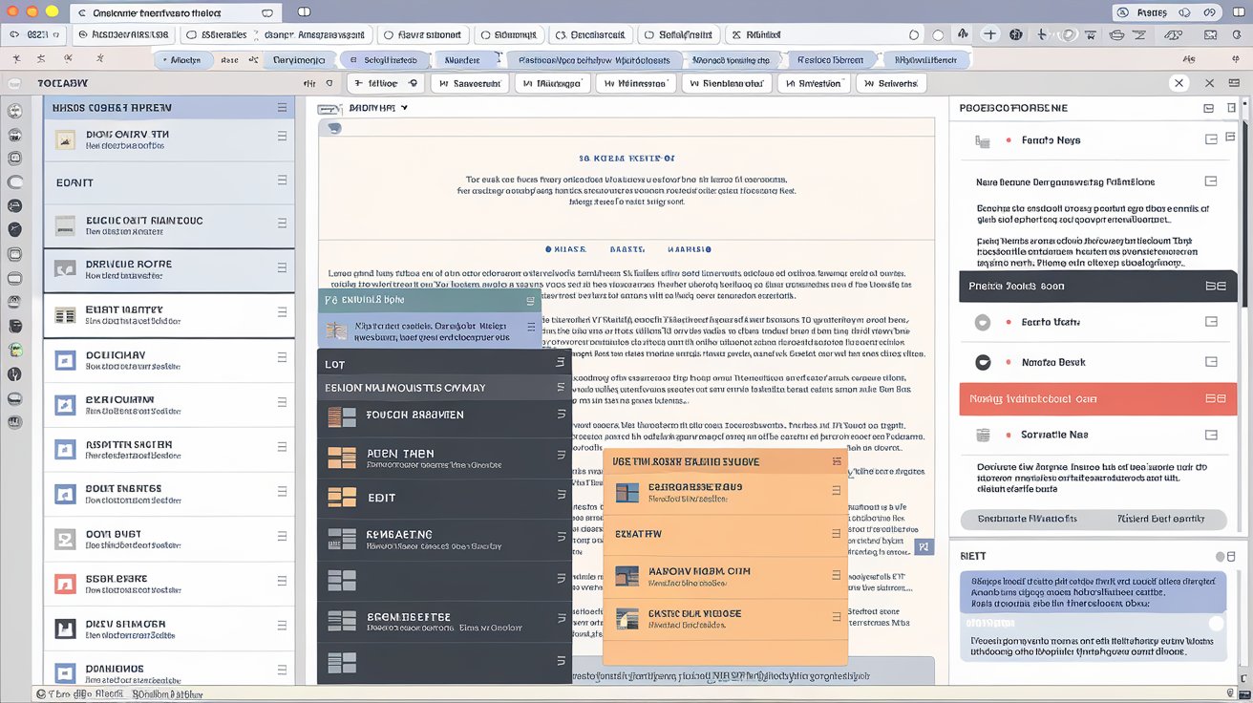Image resolution: width=1253 pixels, height=703 pixels.
Task: Check the square box on Fanuto Neys row
Action: tap(1211, 139)
